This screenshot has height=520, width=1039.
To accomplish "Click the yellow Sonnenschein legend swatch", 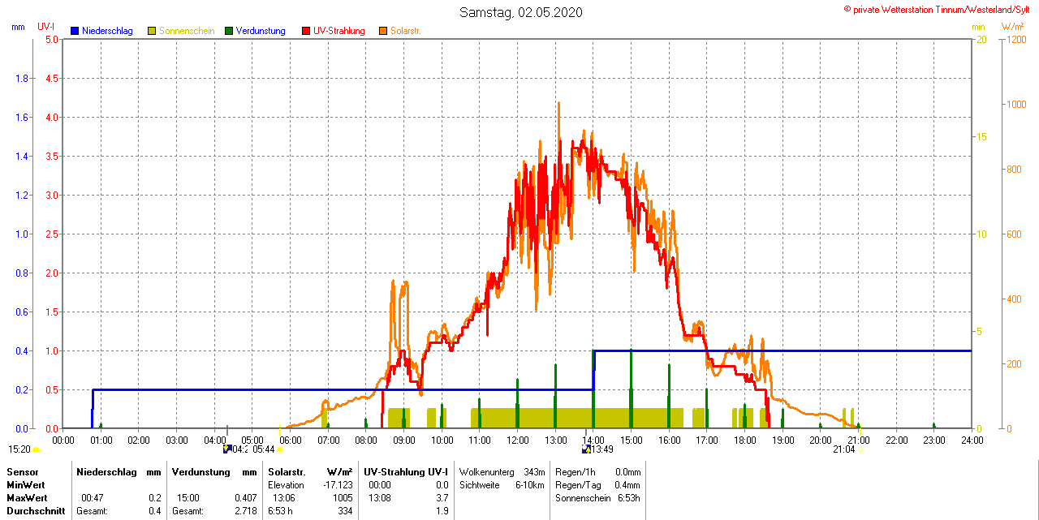I will [x=152, y=31].
